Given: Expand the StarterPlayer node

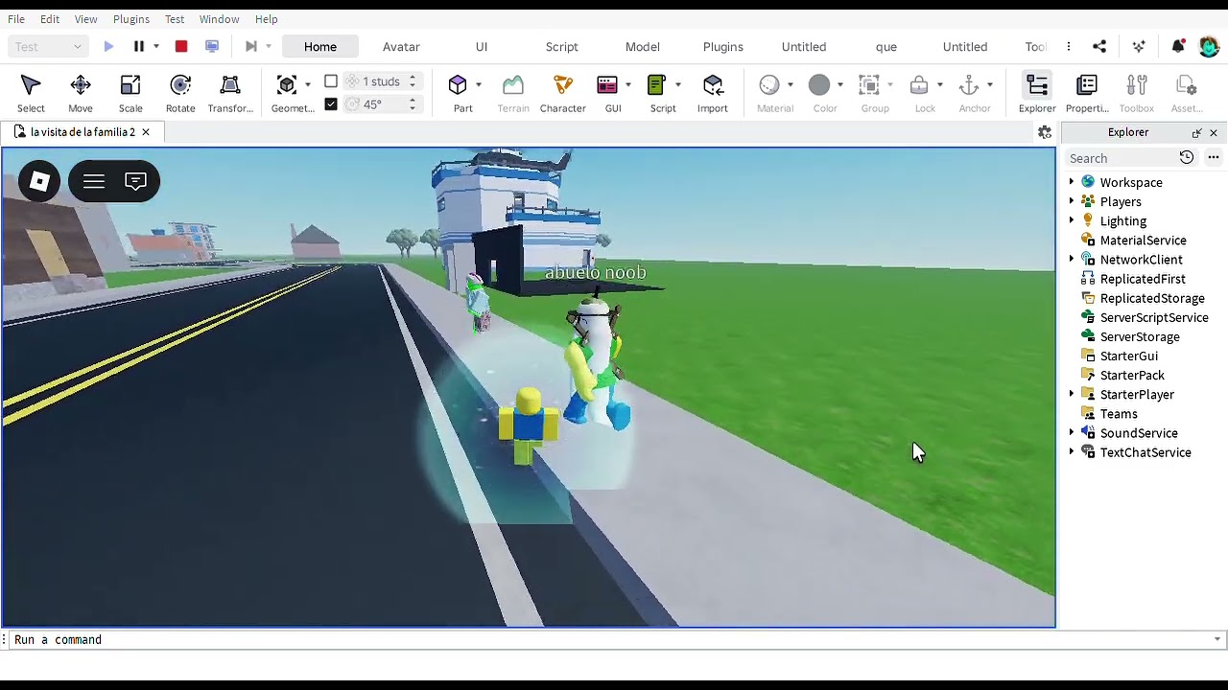Looking at the screenshot, I should pyautogui.click(x=1072, y=394).
